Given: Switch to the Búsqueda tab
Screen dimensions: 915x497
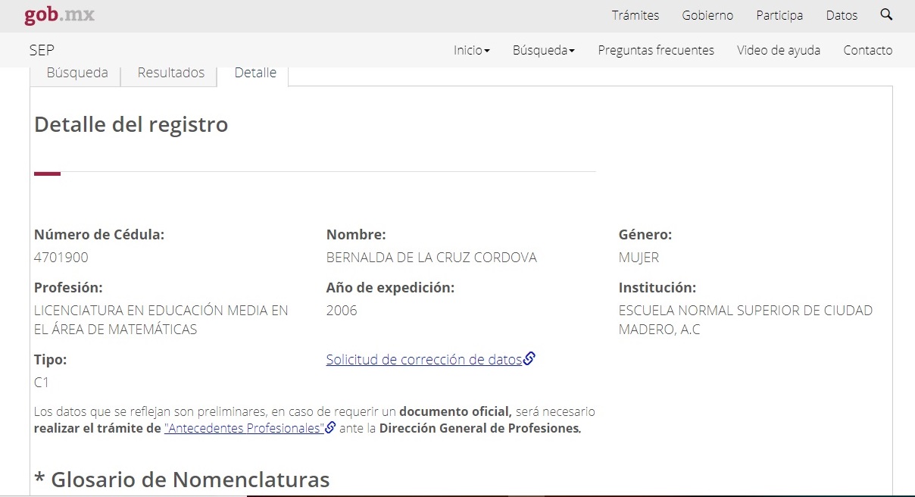Looking at the screenshot, I should (77, 73).
